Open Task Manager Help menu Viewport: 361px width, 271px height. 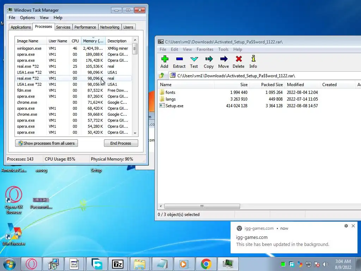[x=58, y=18]
